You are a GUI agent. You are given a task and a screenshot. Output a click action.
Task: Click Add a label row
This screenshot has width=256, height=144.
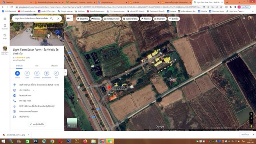click(37, 117)
